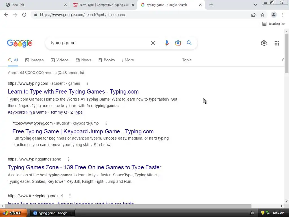Open the Keyboard Ninja Game sitelink

(27, 112)
